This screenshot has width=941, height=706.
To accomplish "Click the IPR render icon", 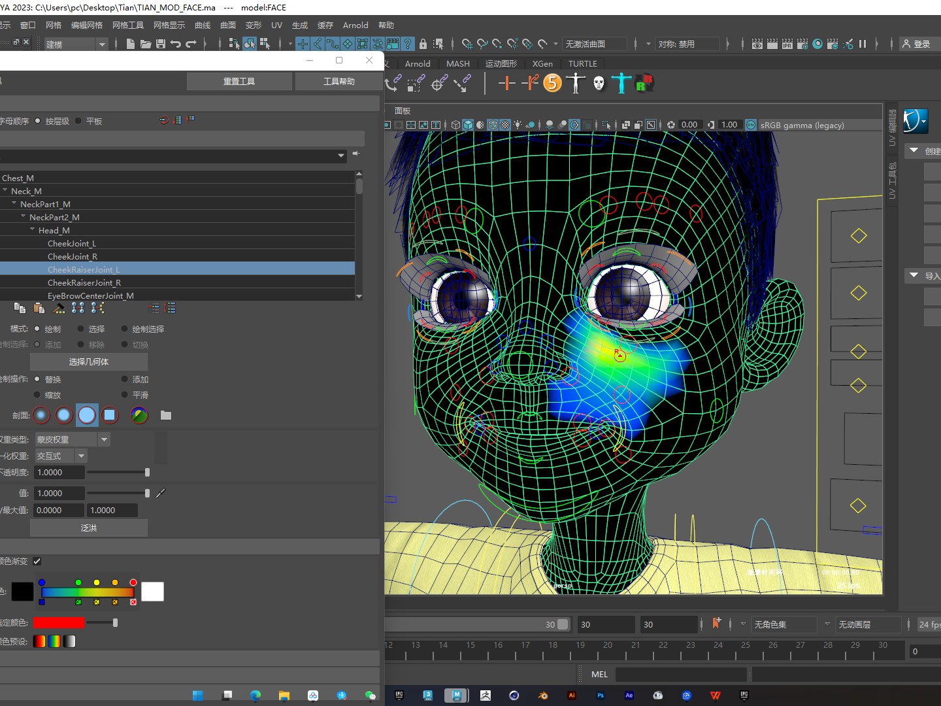I will coord(787,44).
